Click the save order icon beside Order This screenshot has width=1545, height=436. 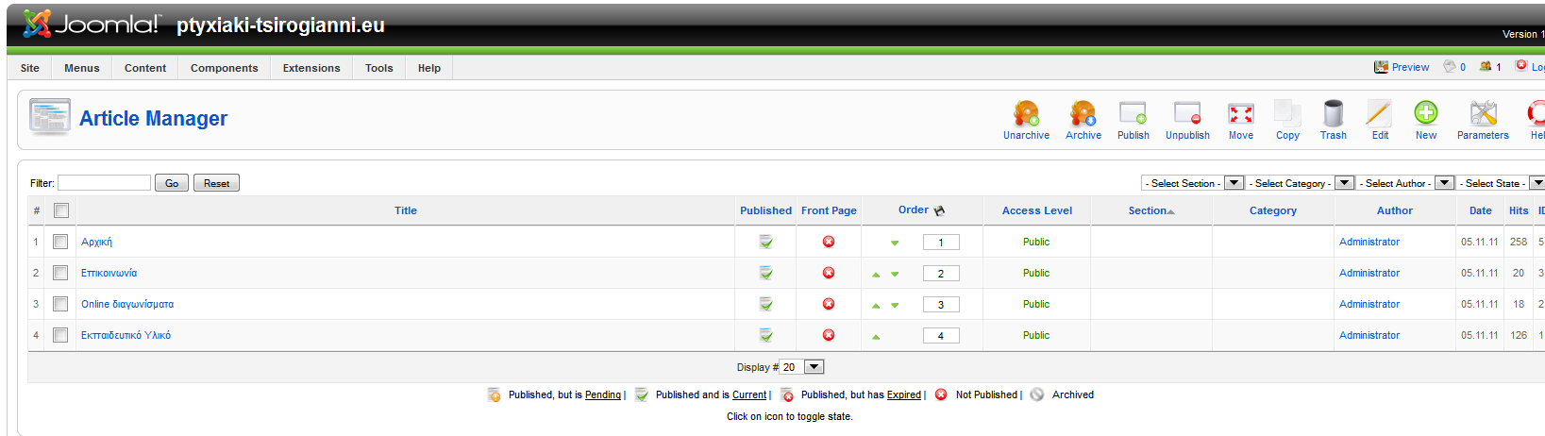[x=939, y=210]
